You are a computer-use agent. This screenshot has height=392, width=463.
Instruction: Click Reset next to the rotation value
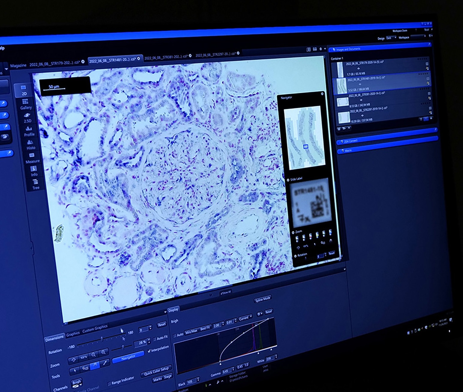[x=162, y=325]
